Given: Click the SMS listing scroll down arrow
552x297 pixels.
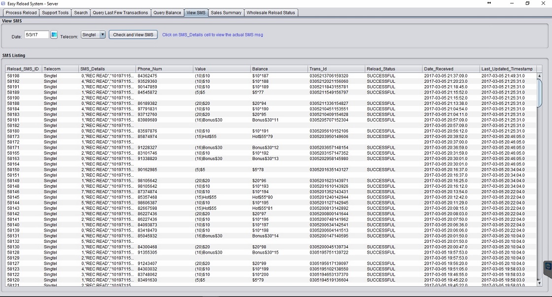Looking at the screenshot, I should pos(539,283).
